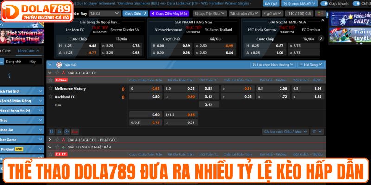Collapse the GIẢI A-LEAGUE ÚC group
371x185 pixels.
click(50, 73)
